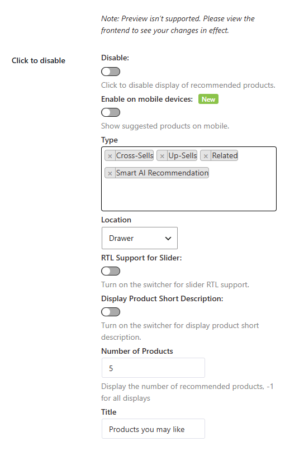Viewport: 285px width, 451px height.
Task: Click the Title input field
Action: tap(153, 429)
